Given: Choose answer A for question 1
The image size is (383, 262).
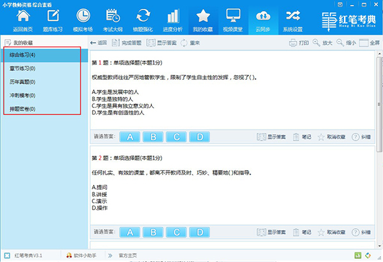Looking at the screenshot, I should [x=130, y=137].
